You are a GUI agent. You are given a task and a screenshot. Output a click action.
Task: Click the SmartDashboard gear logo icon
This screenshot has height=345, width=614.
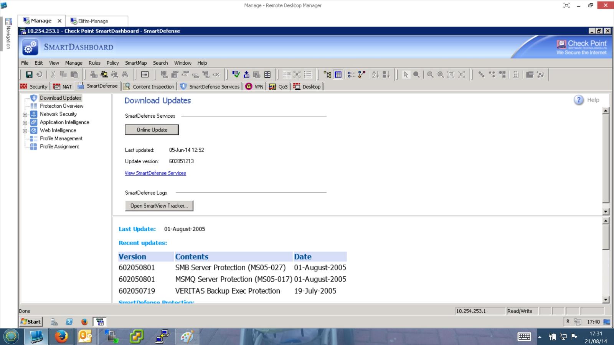30,47
